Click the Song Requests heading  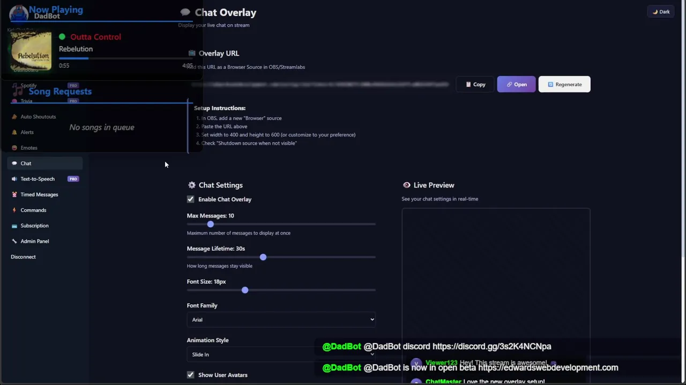pos(60,91)
